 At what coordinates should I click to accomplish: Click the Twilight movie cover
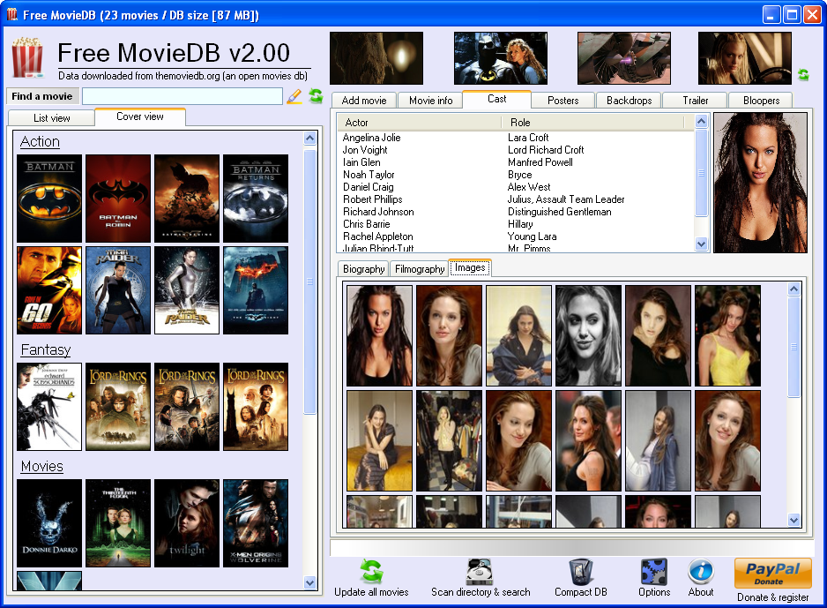(187, 523)
